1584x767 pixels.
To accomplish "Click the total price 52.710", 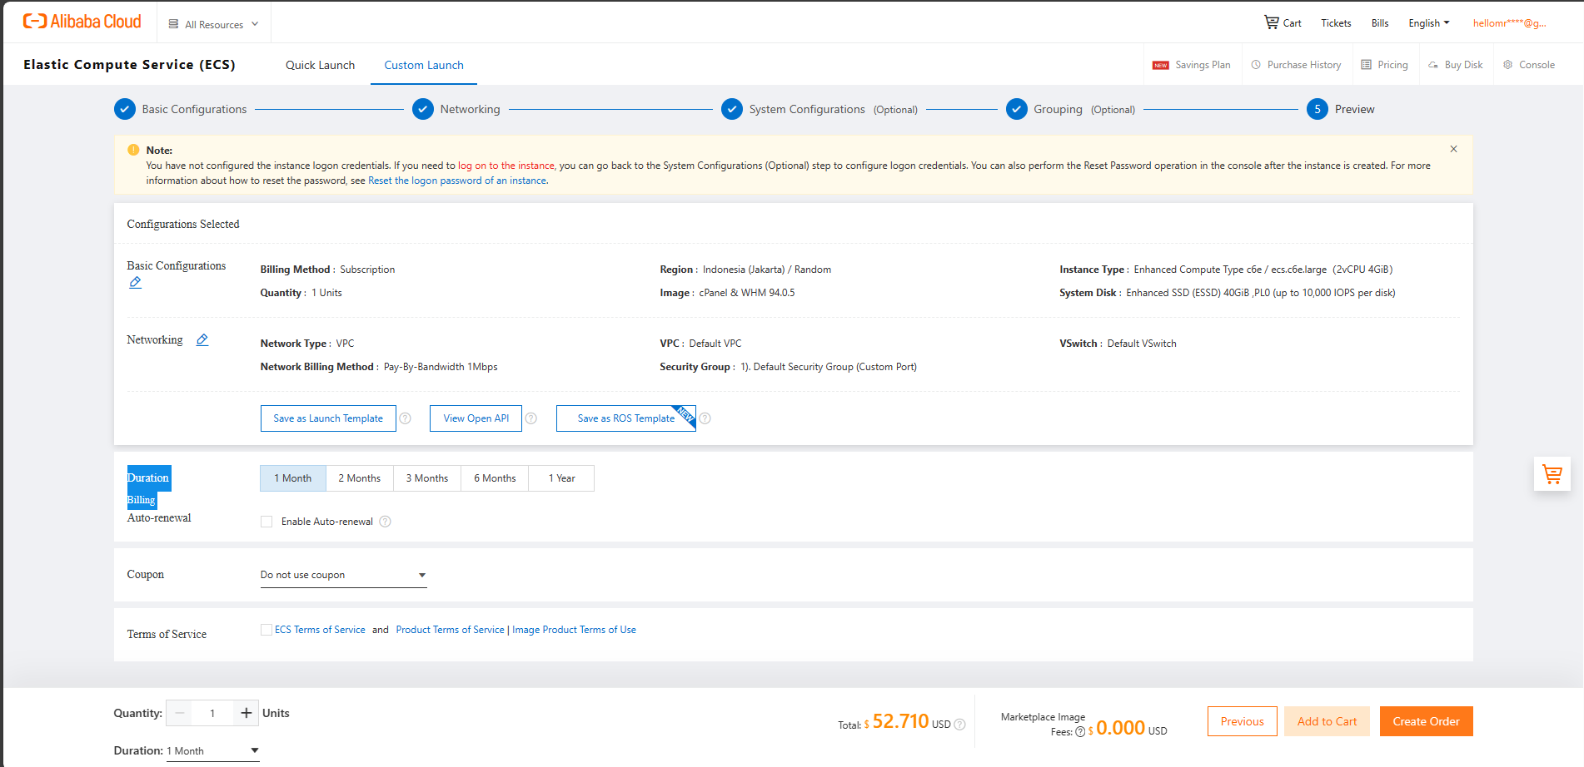I will click(x=900, y=721).
